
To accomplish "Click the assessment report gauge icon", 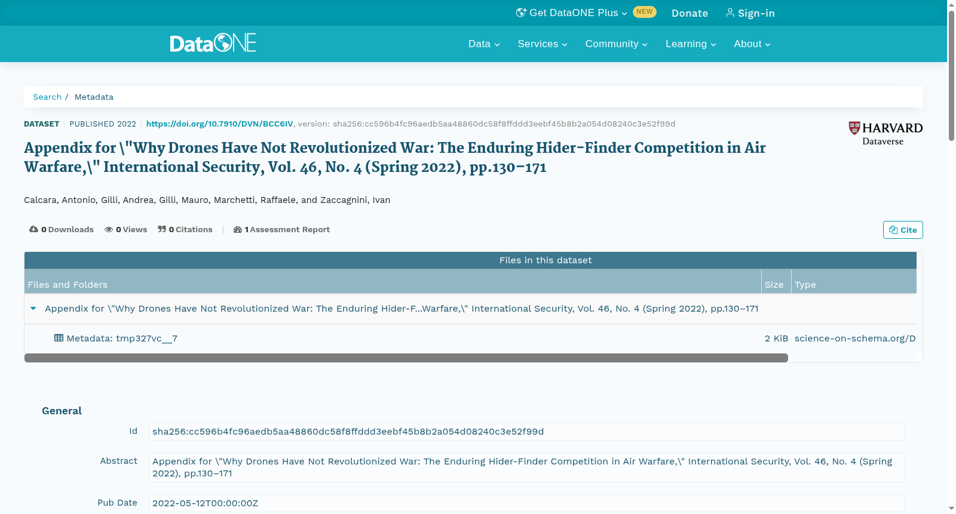I will [237, 229].
